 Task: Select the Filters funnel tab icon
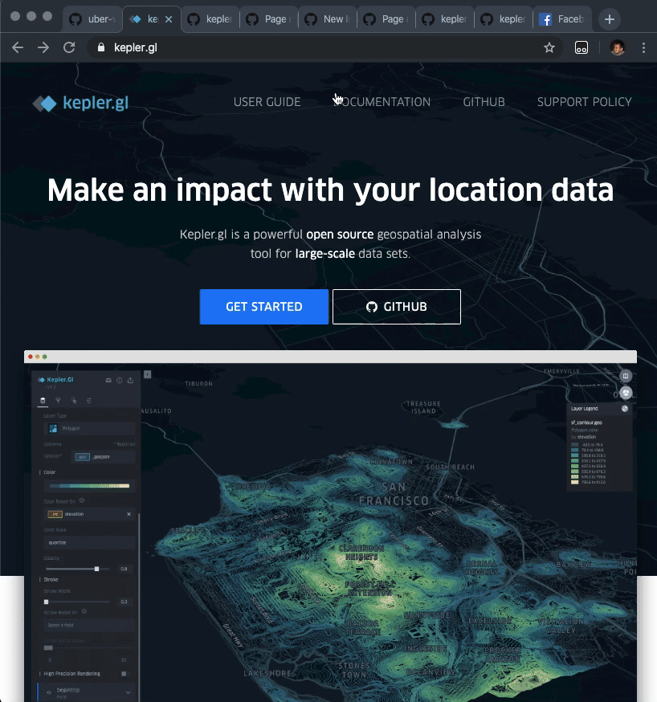pyautogui.click(x=58, y=400)
